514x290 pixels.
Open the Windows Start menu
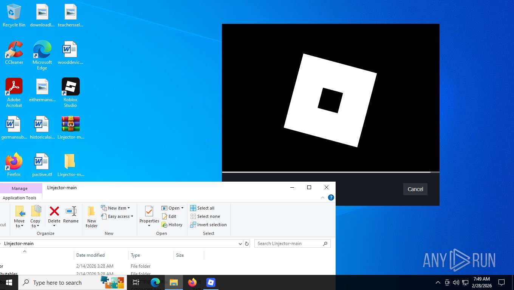click(9, 282)
